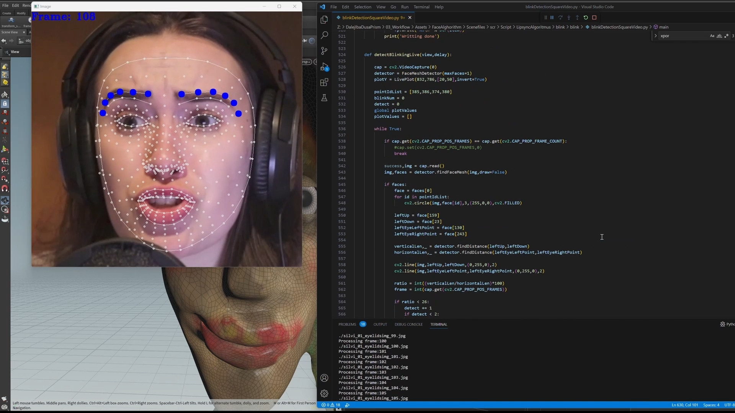The width and height of the screenshot is (735, 413).
Task: Open the VS Code Go menu
Action: tap(393, 7)
